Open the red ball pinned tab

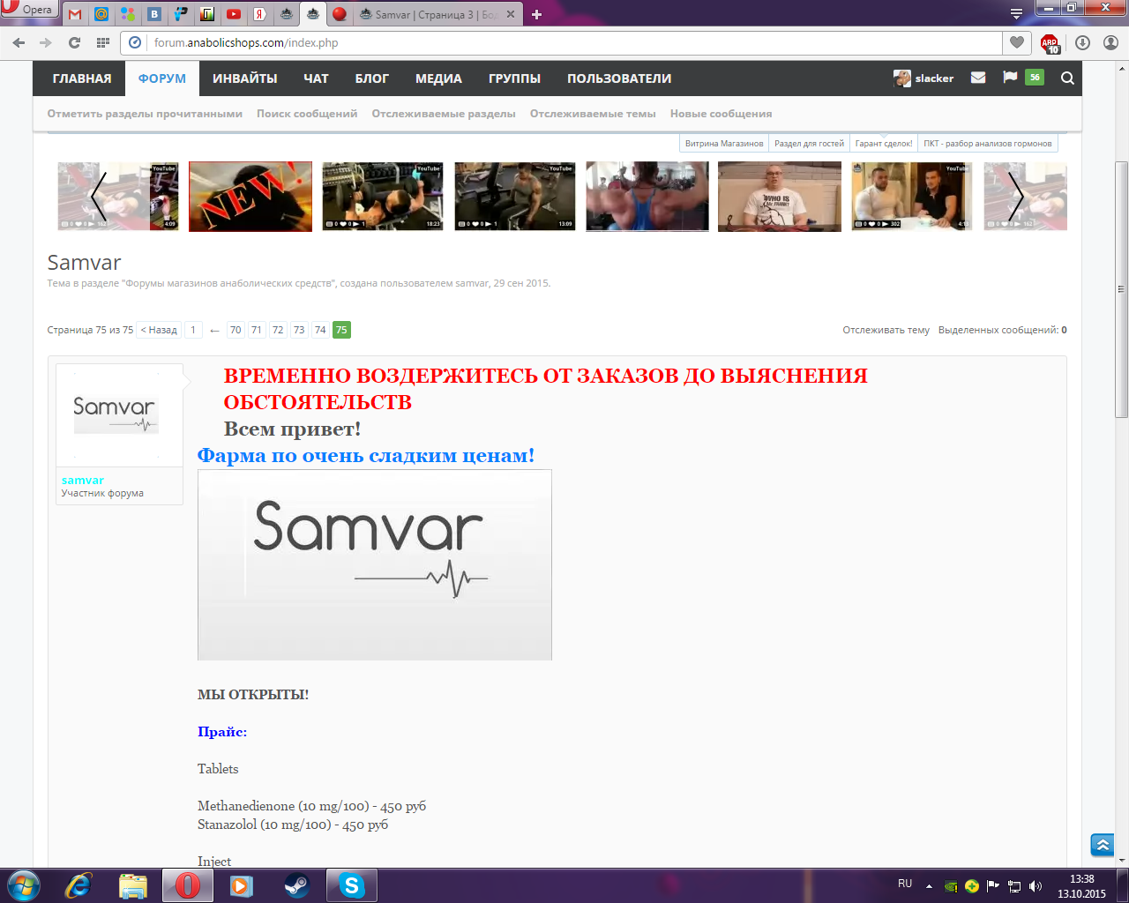coord(340,14)
